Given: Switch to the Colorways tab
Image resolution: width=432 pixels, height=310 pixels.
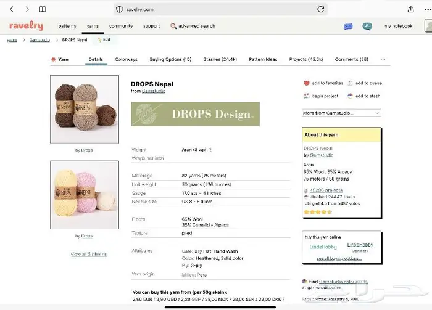Looking at the screenshot, I should 126,60.
